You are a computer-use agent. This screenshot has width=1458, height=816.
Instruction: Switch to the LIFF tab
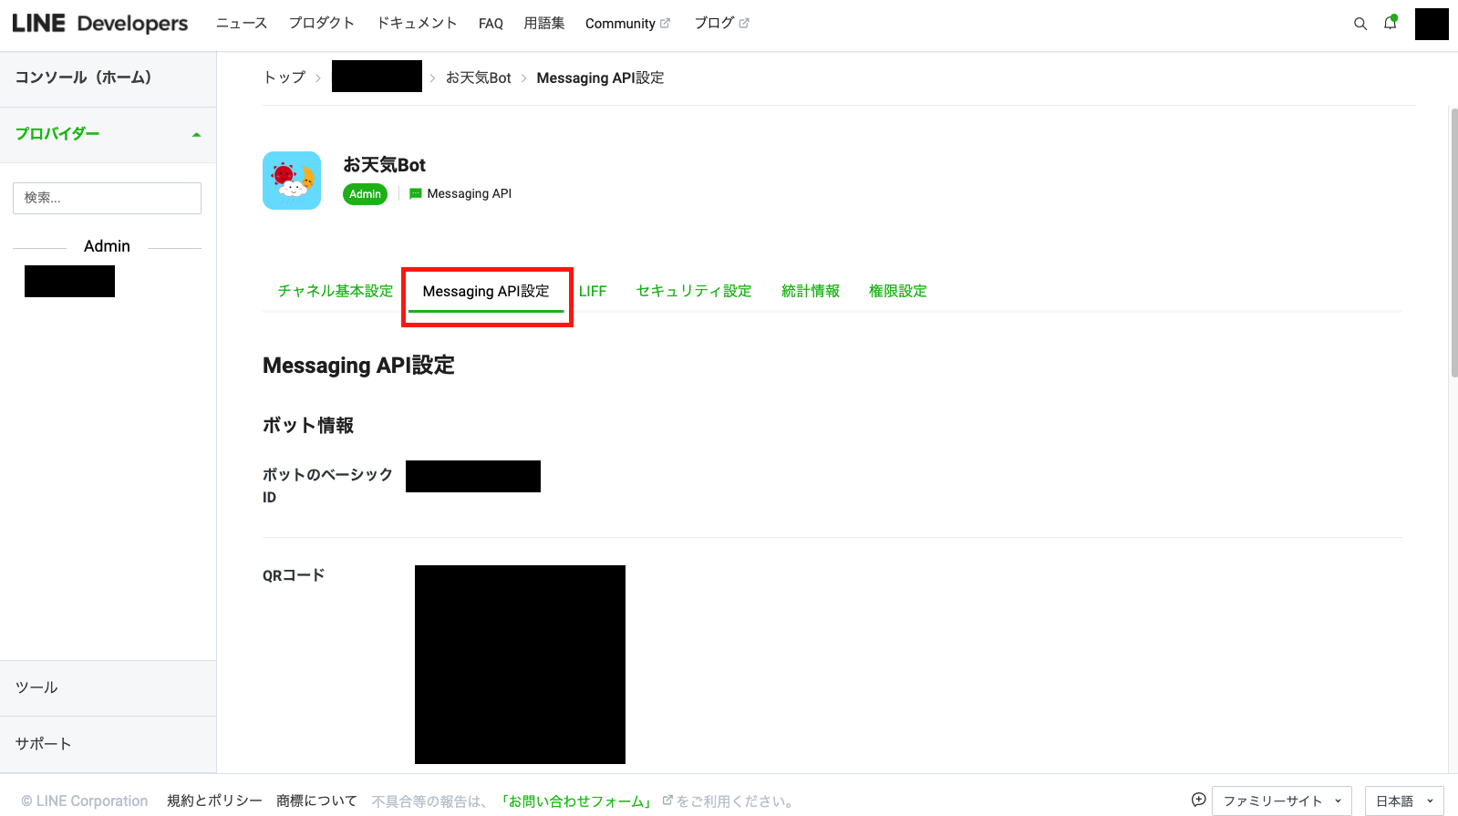593,291
